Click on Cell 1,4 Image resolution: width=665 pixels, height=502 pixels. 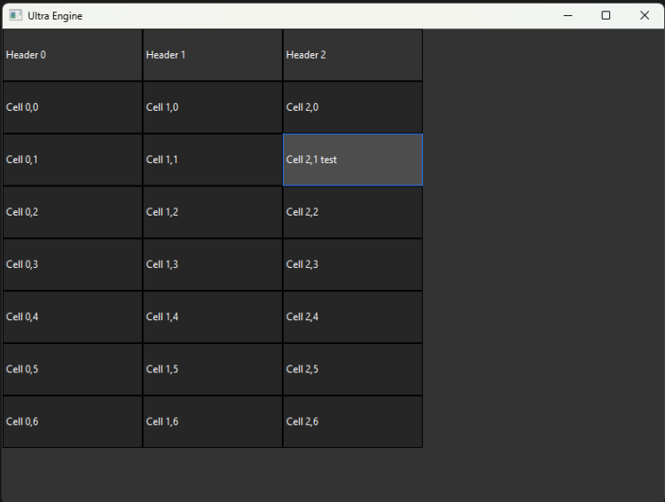click(x=212, y=317)
